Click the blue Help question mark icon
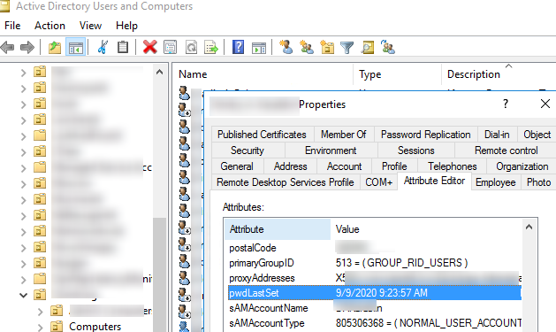 click(239, 47)
